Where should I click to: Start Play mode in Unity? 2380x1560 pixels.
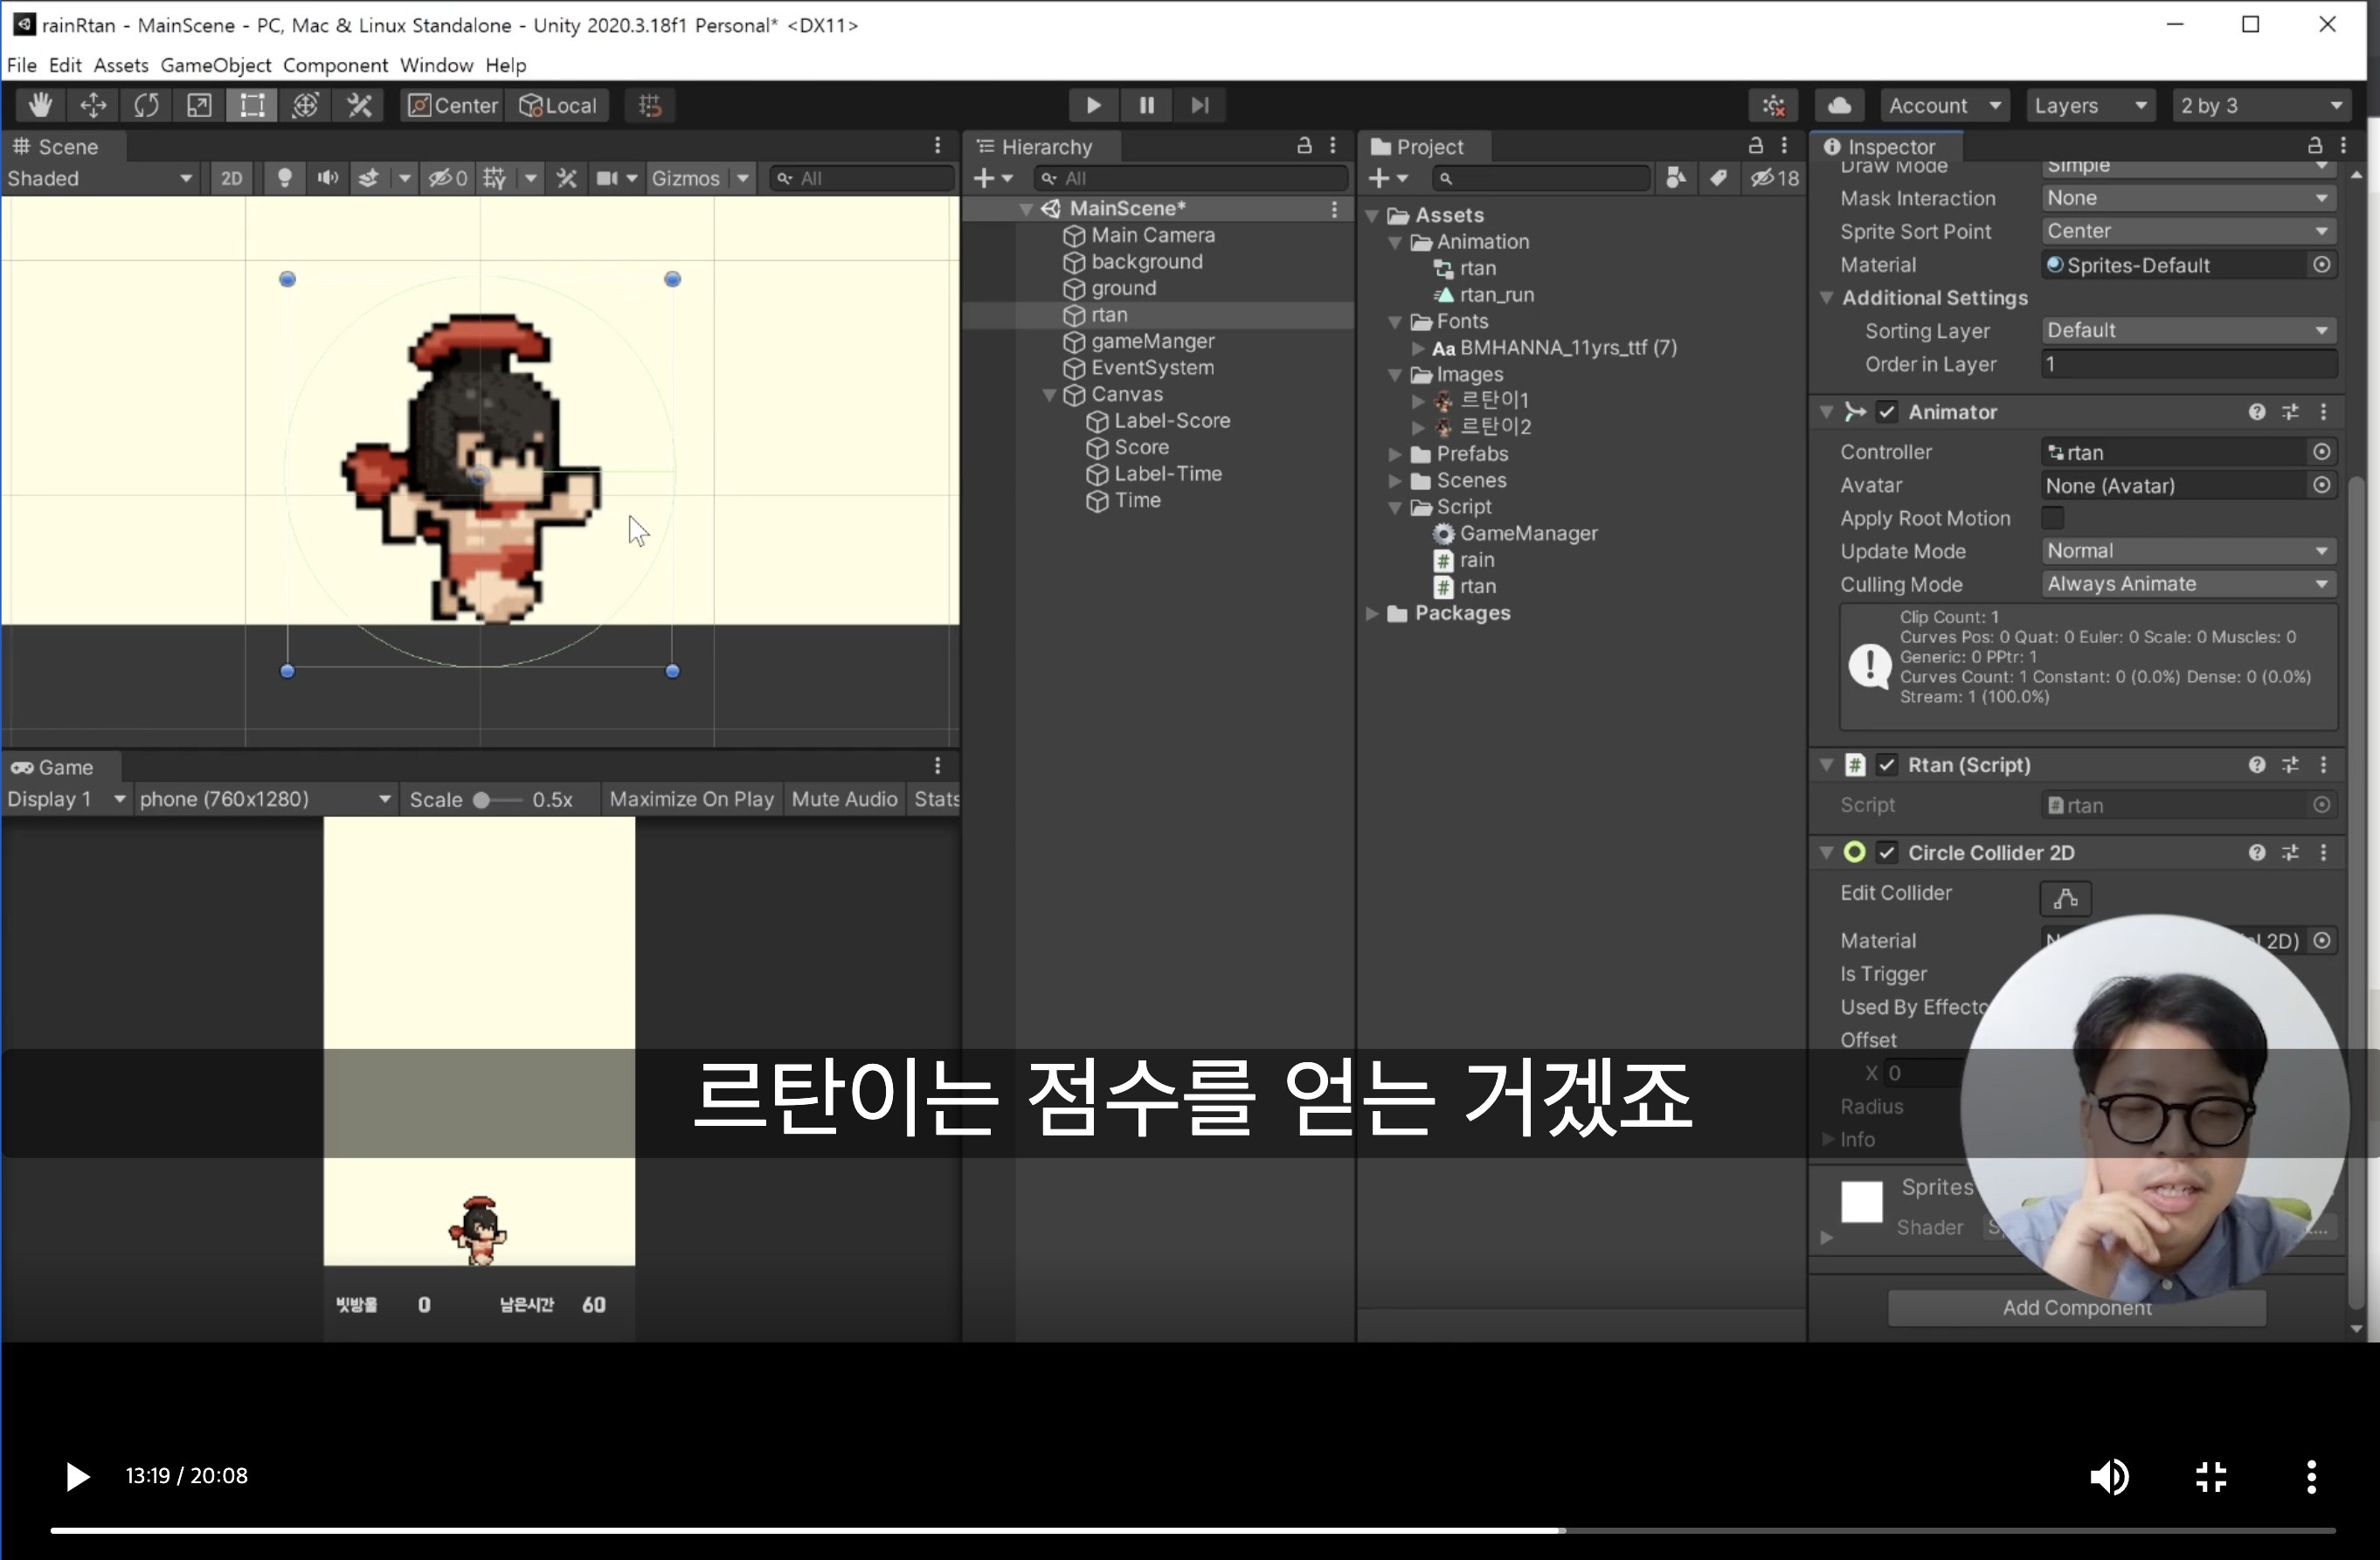[1093, 105]
